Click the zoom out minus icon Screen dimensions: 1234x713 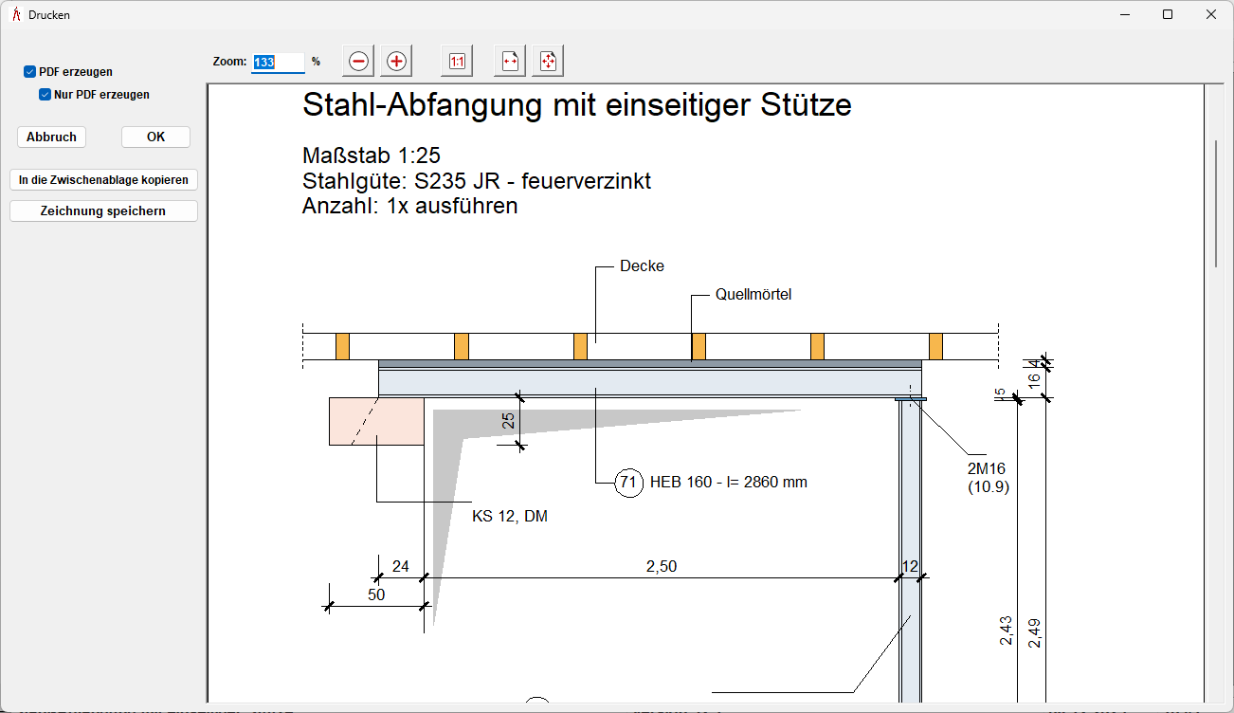[x=358, y=62]
